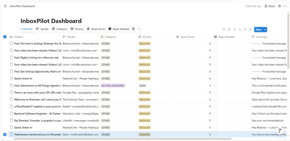Viewport: 290px width, 141px height.
Task: Open the sidebar hamburger menu
Action: (5, 6)
